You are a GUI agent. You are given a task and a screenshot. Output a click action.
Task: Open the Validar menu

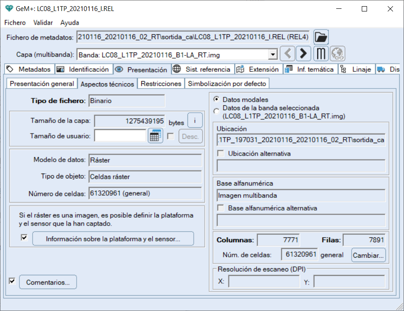(x=43, y=22)
